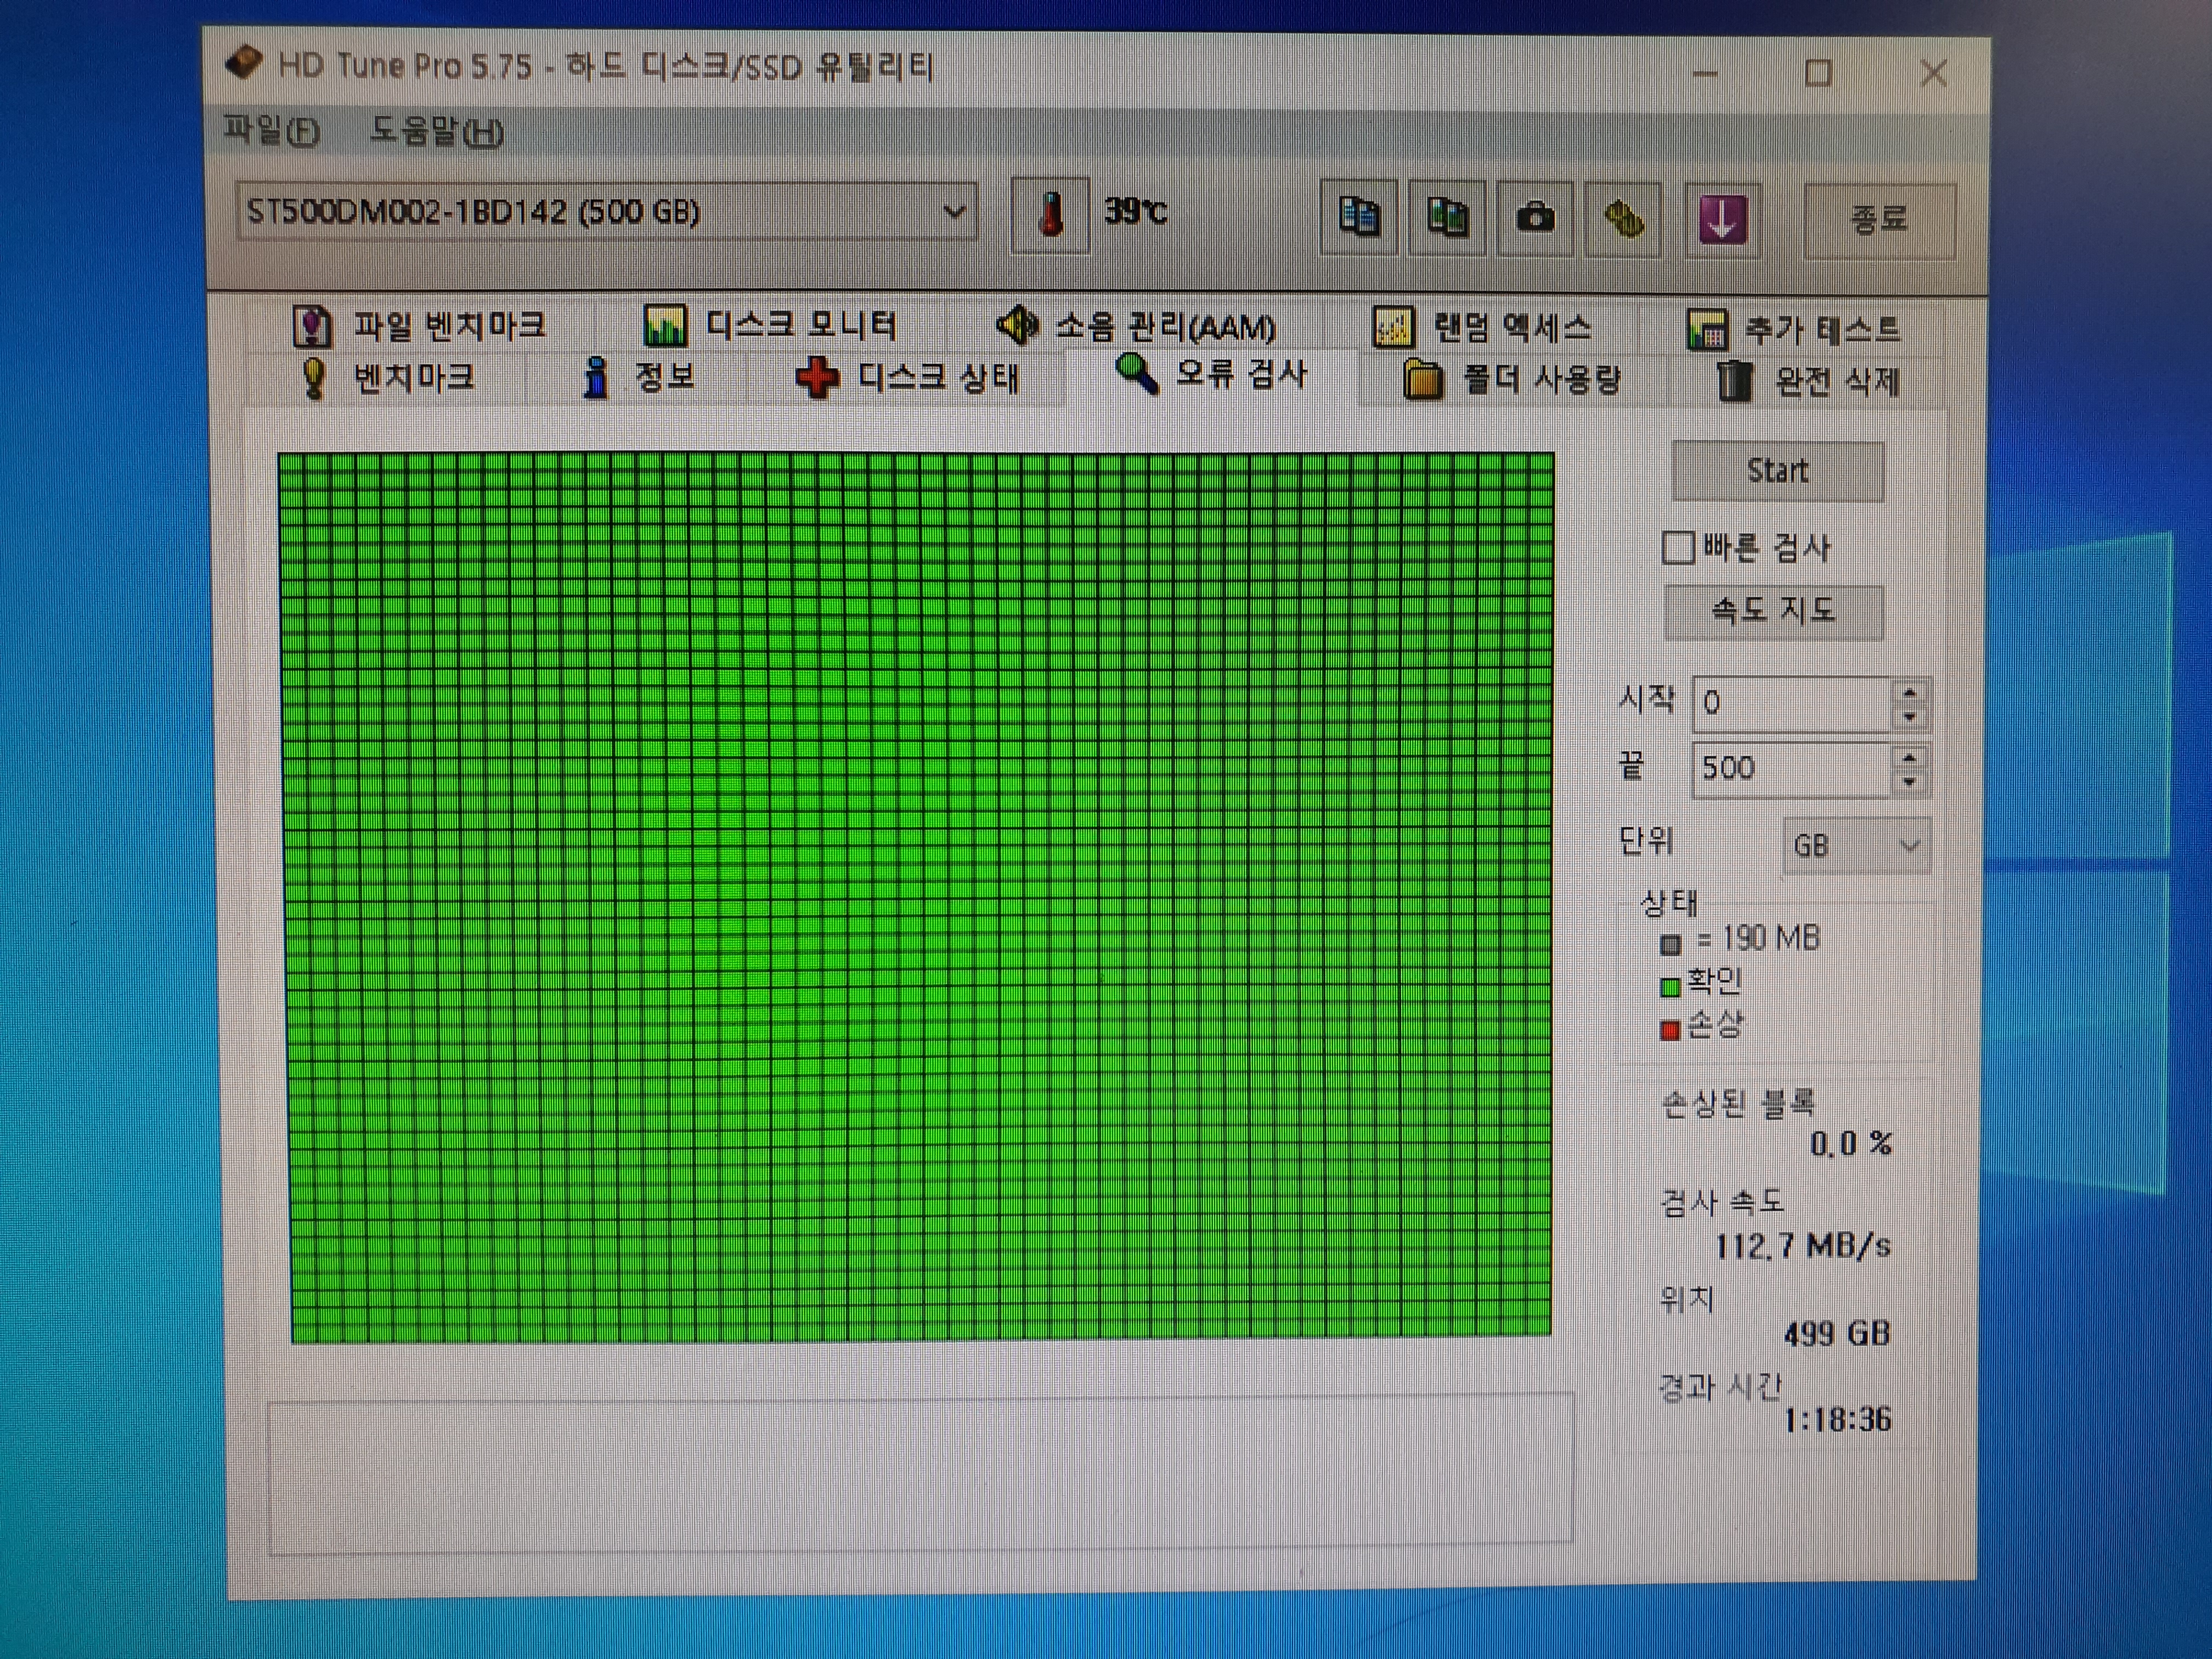Click the 종료 exit button
This screenshot has width=2212, height=1659.
point(1879,220)
